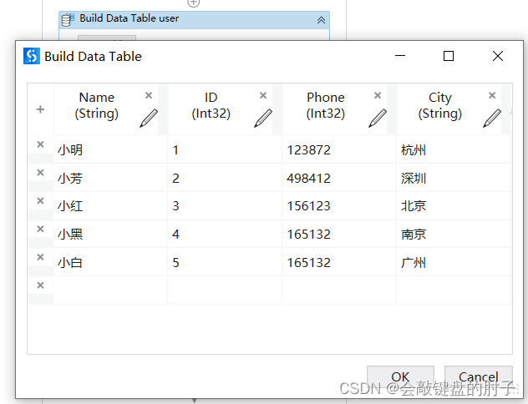This screenshot has height=404, width=528.
Task: Edit the ID column with the pencil icon
Action: [263, 118]
